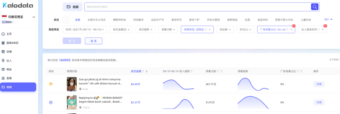Select the 儿童时尚 category

pyautogui.click(x=306, y=20)
